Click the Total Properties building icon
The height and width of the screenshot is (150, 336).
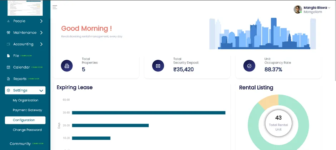click(66, 66)
